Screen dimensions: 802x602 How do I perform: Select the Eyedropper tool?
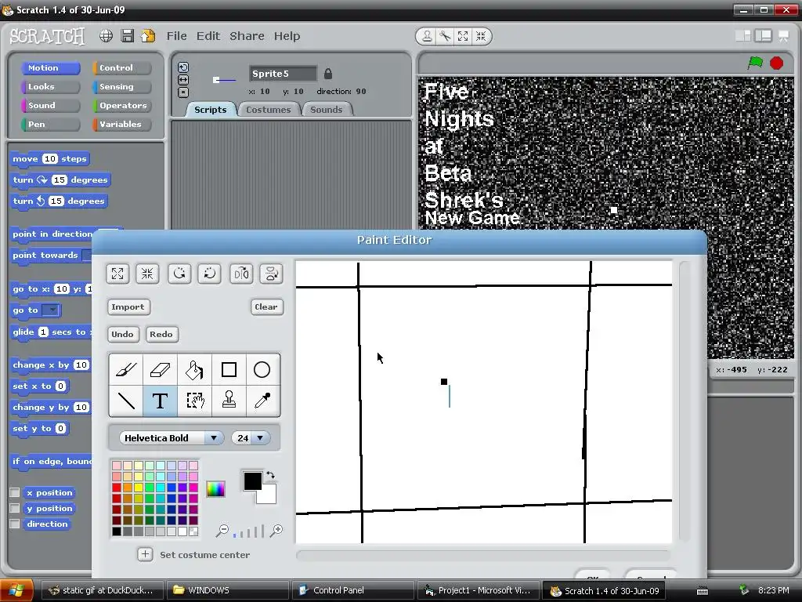[262, 401]
